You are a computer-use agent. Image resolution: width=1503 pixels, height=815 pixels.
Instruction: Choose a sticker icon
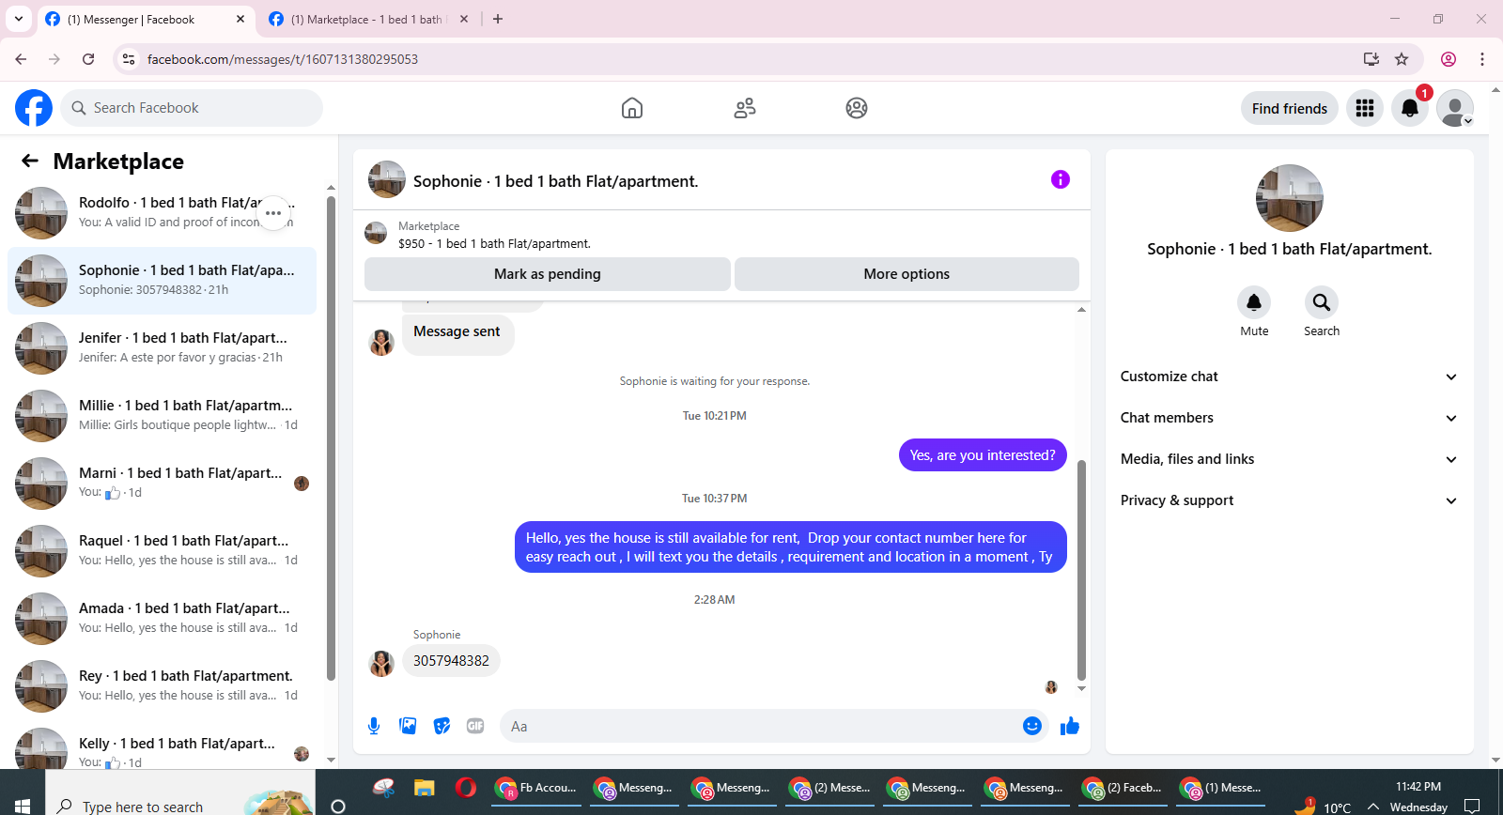442,726
